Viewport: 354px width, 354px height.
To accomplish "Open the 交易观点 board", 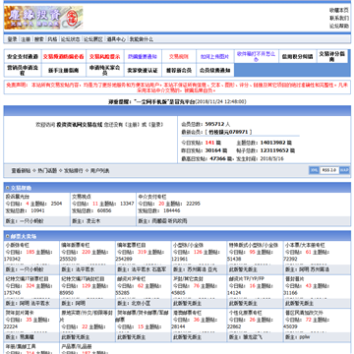I will pos(82,197).
